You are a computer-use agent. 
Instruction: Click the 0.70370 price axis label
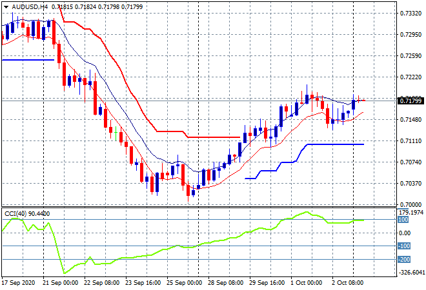(x=411, y=184)
